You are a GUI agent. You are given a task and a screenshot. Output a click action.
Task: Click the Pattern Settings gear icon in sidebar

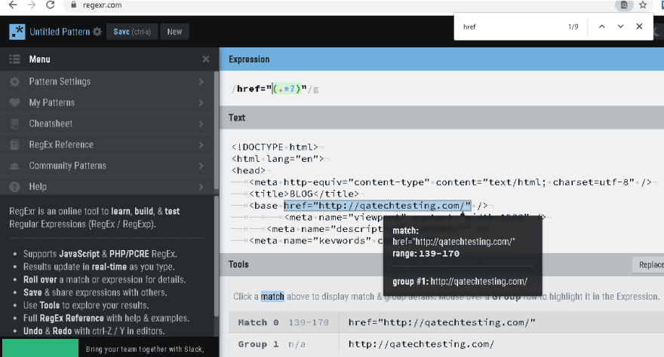coord(15,81)
